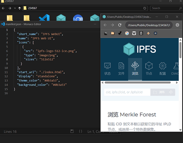Click the tree inspect icon on browse button
Viewport: 183px width, 143px height.
[171, 92]
